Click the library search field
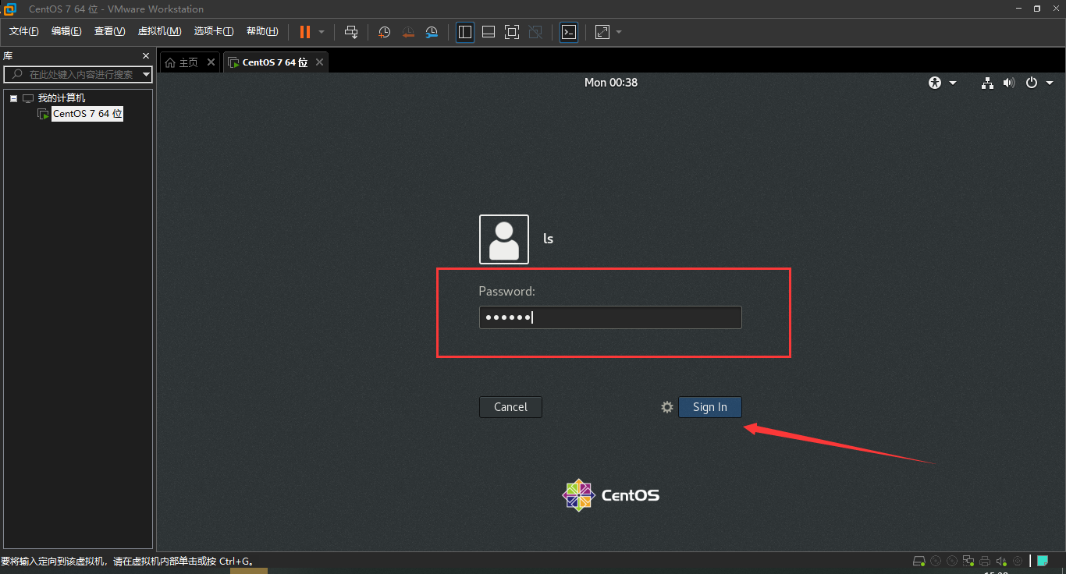The image size is (1066, 574). coord(78,74)
